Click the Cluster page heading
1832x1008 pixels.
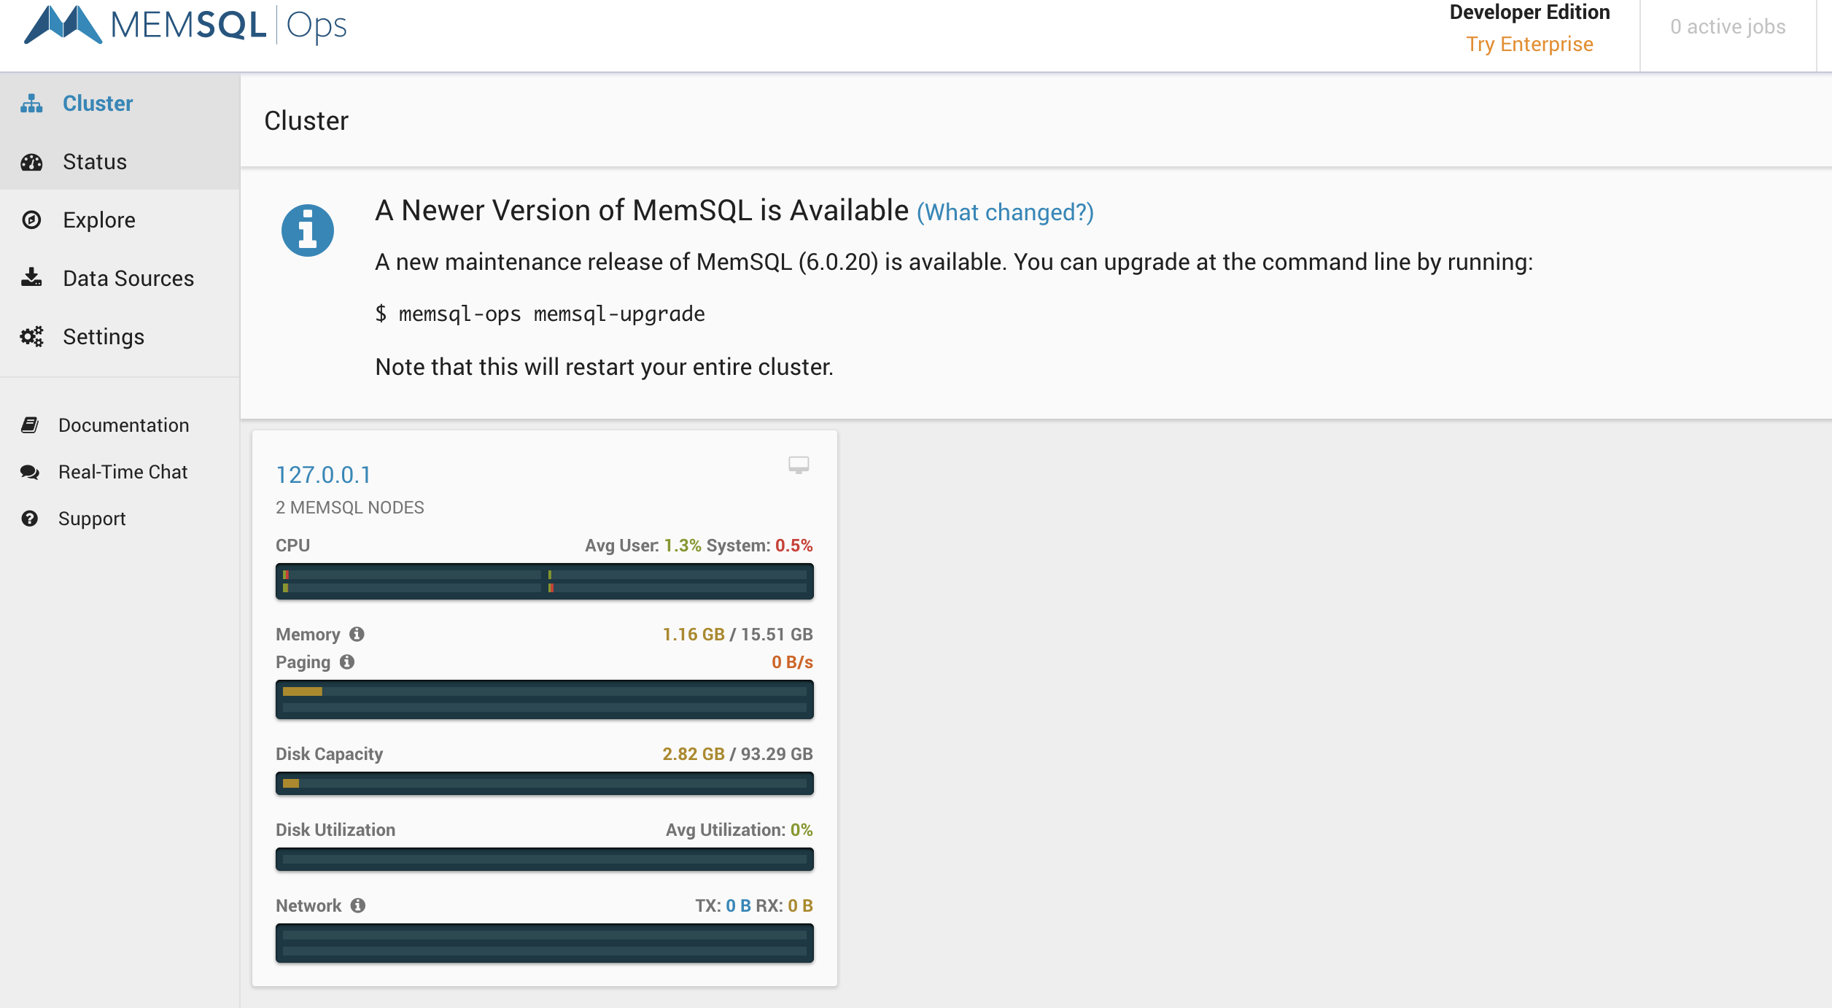(x=306, y=121)
